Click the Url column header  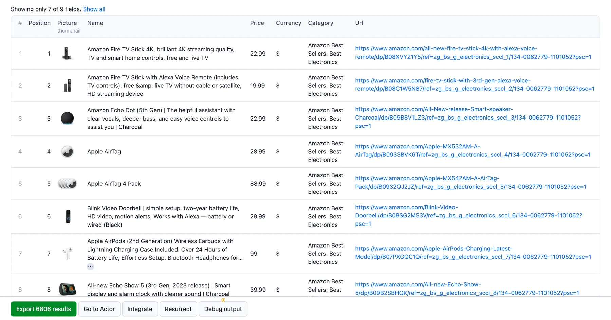click(359, 23)
